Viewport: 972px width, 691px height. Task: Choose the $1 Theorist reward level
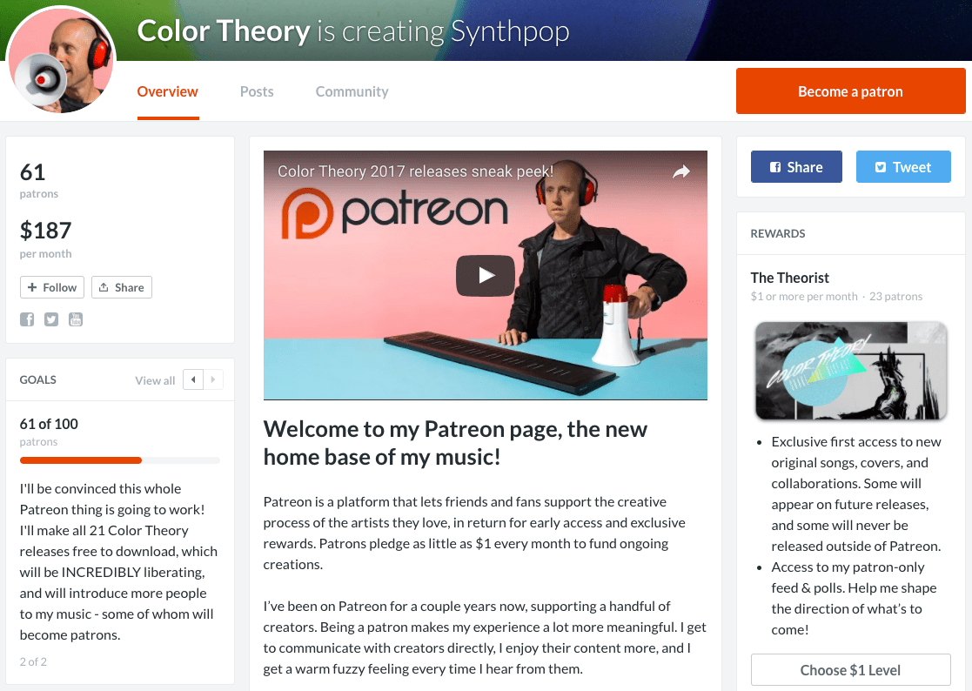click(850, 669)
